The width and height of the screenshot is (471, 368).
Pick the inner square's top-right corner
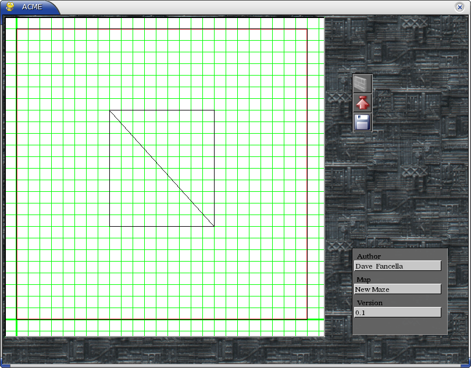click(214, 110)
